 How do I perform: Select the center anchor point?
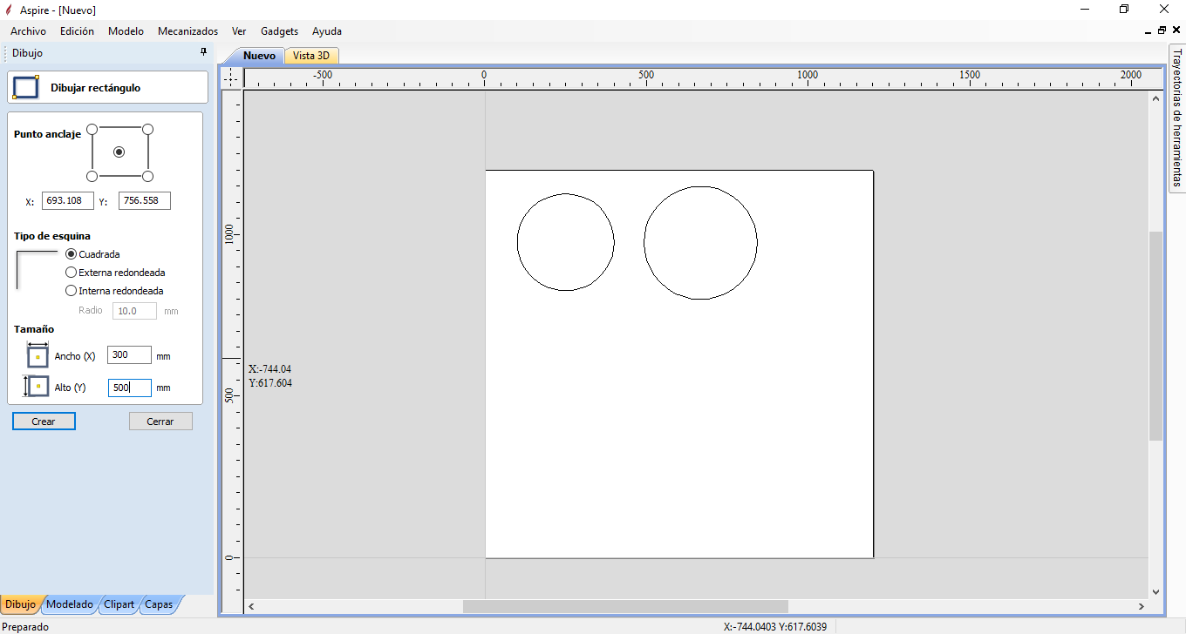119,152
